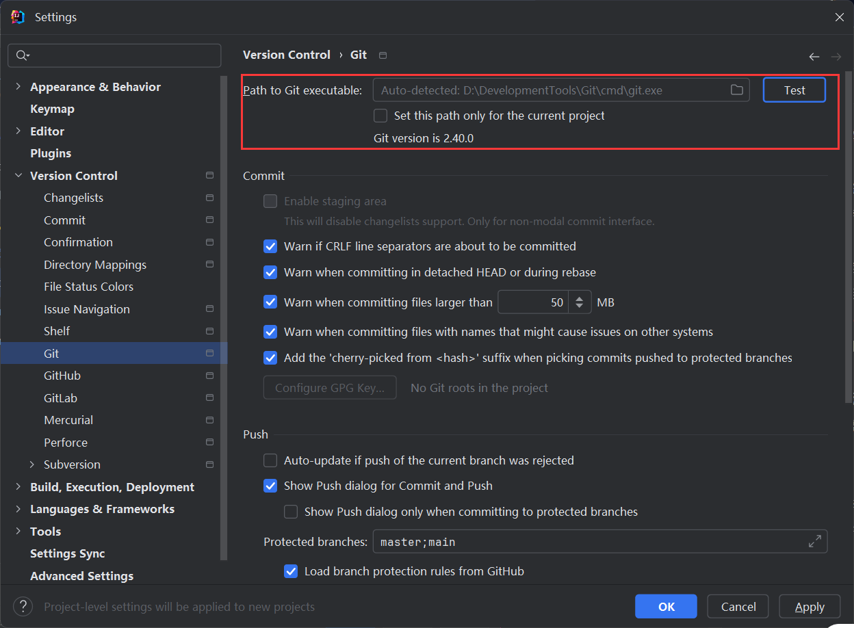Click the project-level icon on Git row
Viewport: 854px width, 628px height.
coord(209,354)
